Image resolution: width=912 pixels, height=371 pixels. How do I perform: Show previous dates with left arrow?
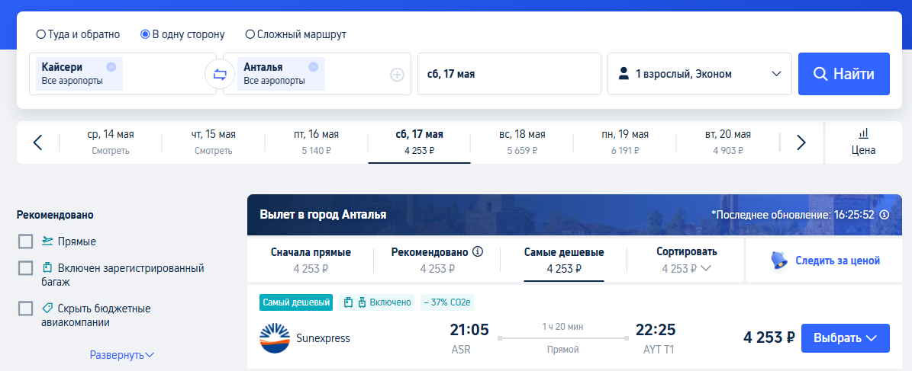tap(38, 142)
